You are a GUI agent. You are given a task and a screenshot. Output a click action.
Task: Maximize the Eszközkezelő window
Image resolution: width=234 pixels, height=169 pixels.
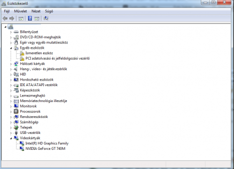pyautogui.click(x=213, y=2)
